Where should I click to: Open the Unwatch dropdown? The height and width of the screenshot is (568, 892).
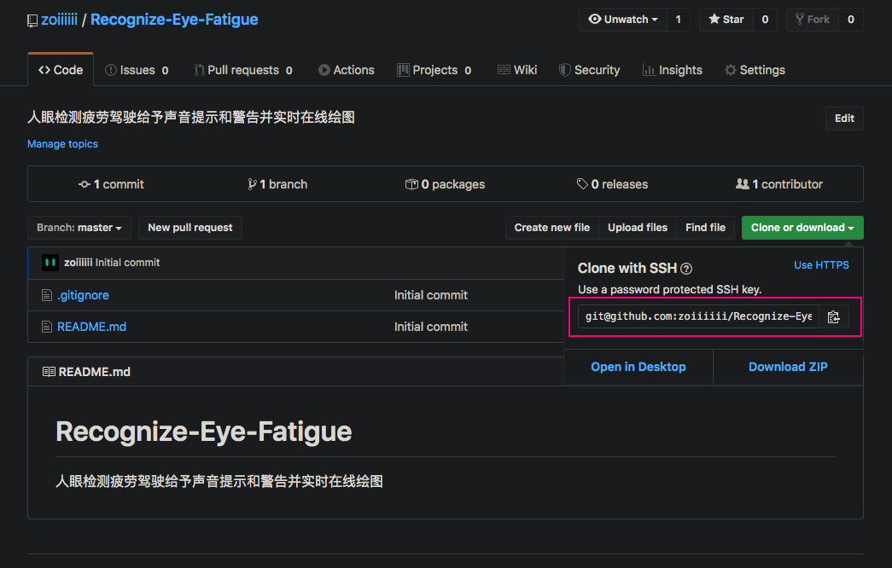point(623,20)
